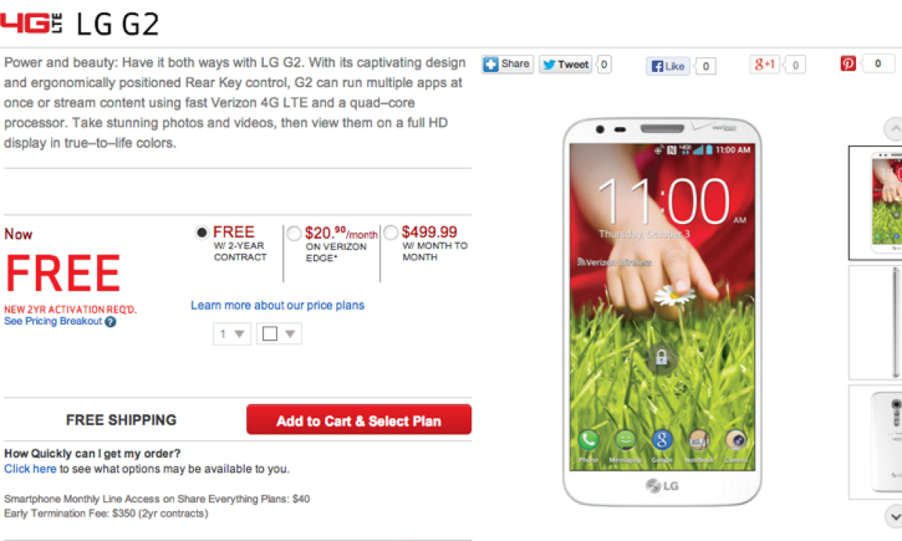The height and width of the screenshot is (541, 902).
Task: Click the Share button with plus icon
Action: coord(507,65)
